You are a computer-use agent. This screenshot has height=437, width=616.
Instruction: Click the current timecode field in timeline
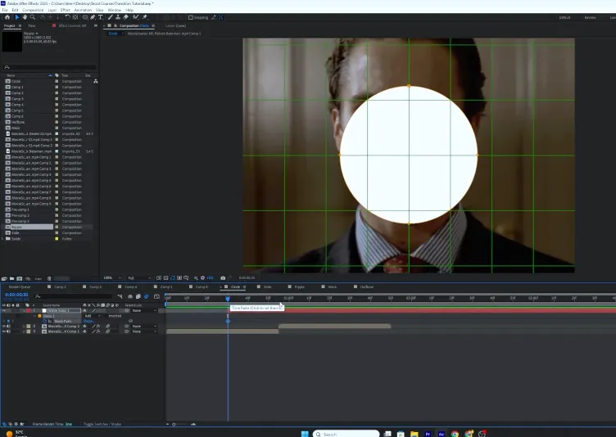tap(16, 295)
